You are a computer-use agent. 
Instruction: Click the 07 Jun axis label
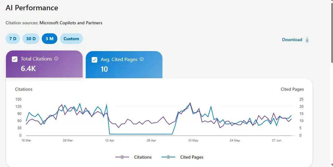point(277,141)
